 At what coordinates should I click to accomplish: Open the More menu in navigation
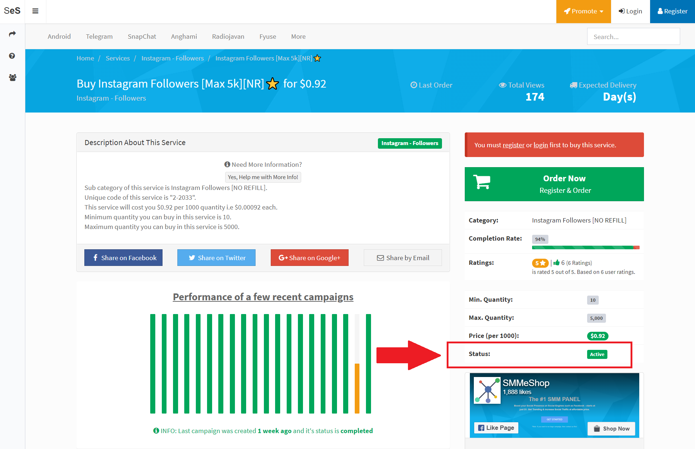(298, 37)
